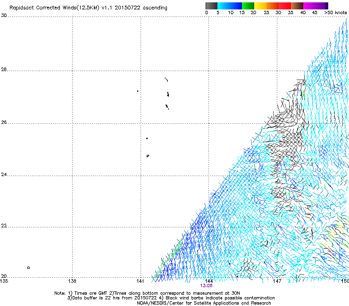This screenshot has width=349, height=306.
Task: Click the latitude label 22
Action: (4, 226)
